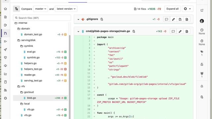The height and width of the screenshot is (119, 212).
Task: Open the cmd/gitlab-pages-storage/main.go file link
Action: [108, 31]
